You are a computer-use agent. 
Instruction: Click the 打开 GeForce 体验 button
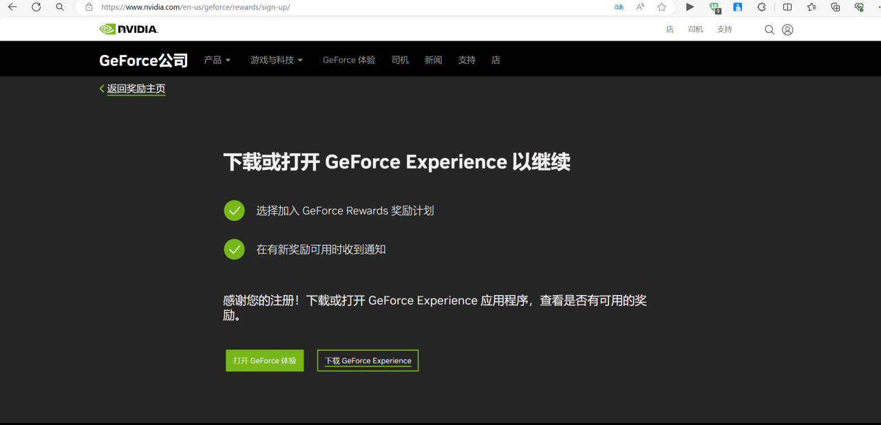point(265,360)
